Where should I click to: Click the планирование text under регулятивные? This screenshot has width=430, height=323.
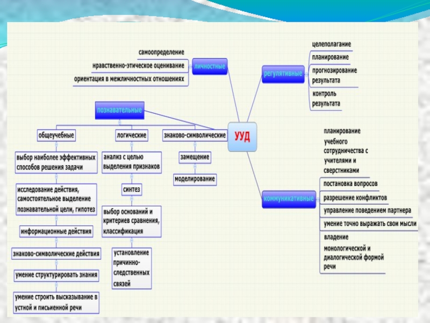(331, 58)
